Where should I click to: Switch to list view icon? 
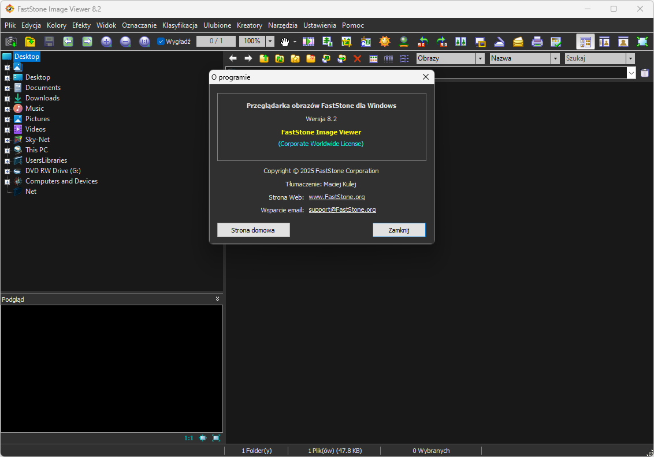pos(404,59)
